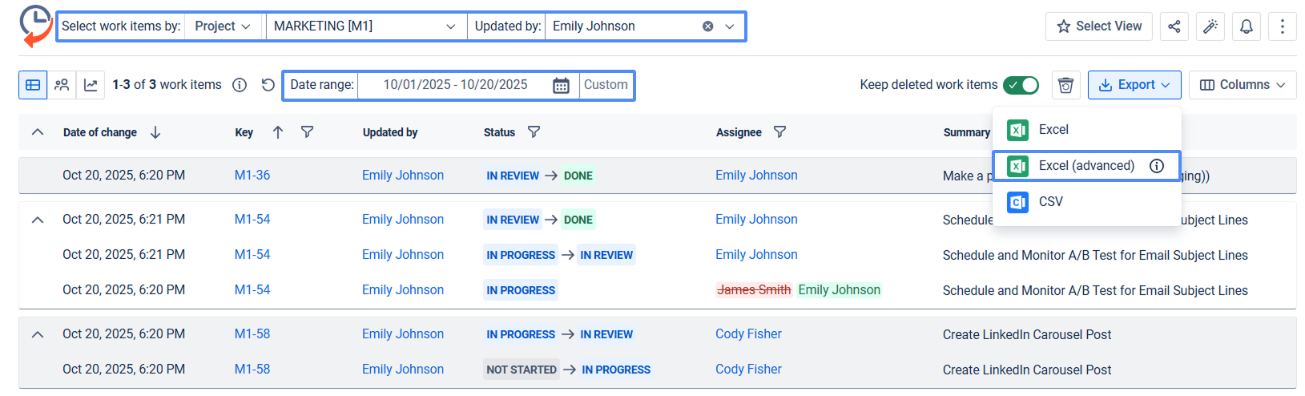Screen dimensions: 1305x396
Task: Click the deleted items trash icon
Action: click(x=1065, y=85)
